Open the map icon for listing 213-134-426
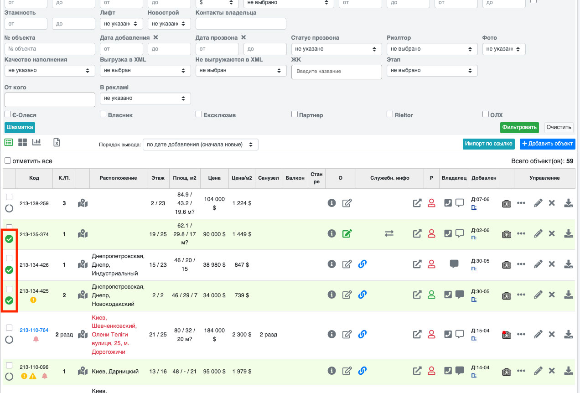 [x=83, y=264]
